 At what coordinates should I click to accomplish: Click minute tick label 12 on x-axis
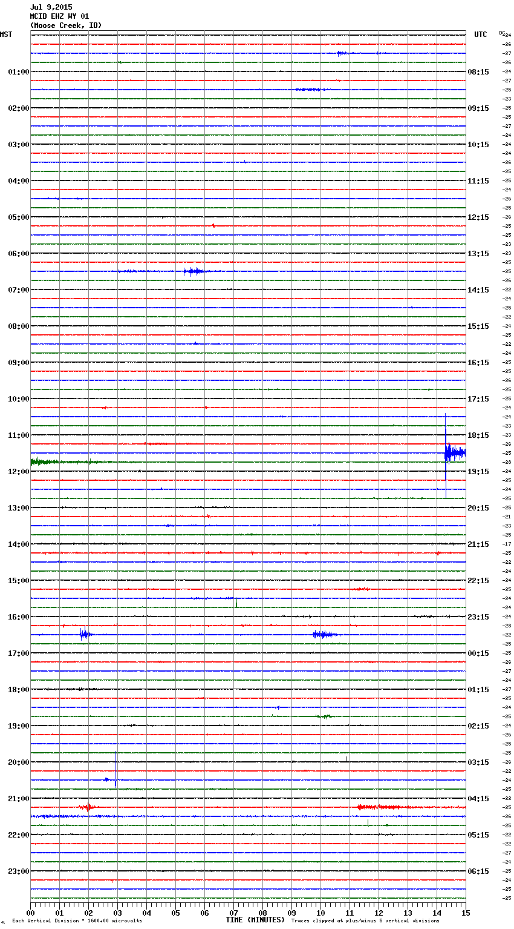click(x=379, y=913)
